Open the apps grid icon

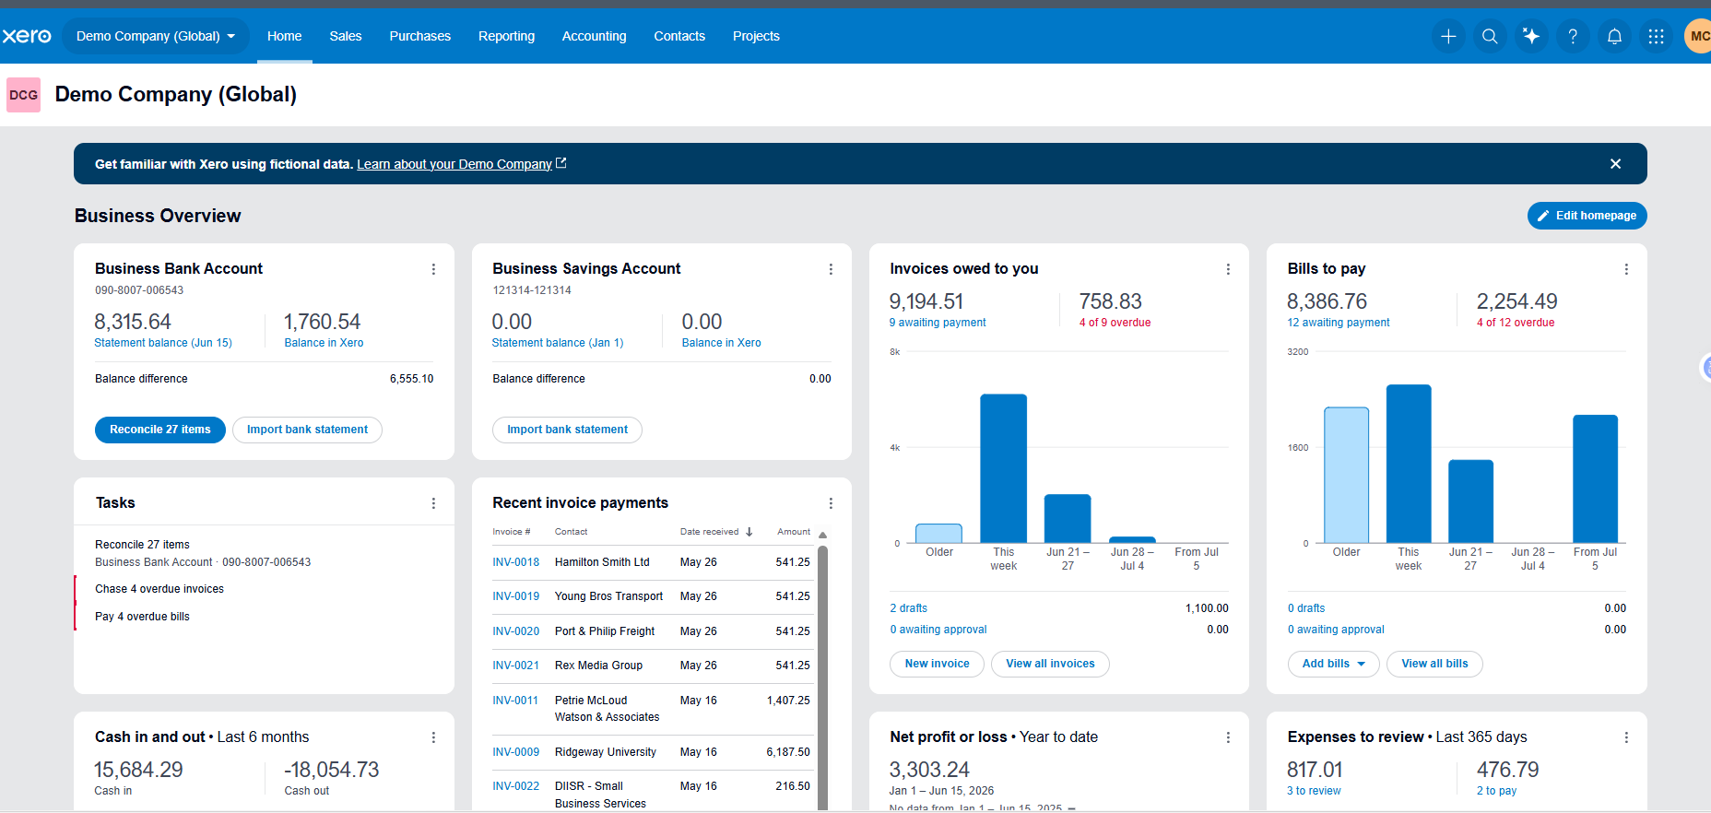(1656, 36)
